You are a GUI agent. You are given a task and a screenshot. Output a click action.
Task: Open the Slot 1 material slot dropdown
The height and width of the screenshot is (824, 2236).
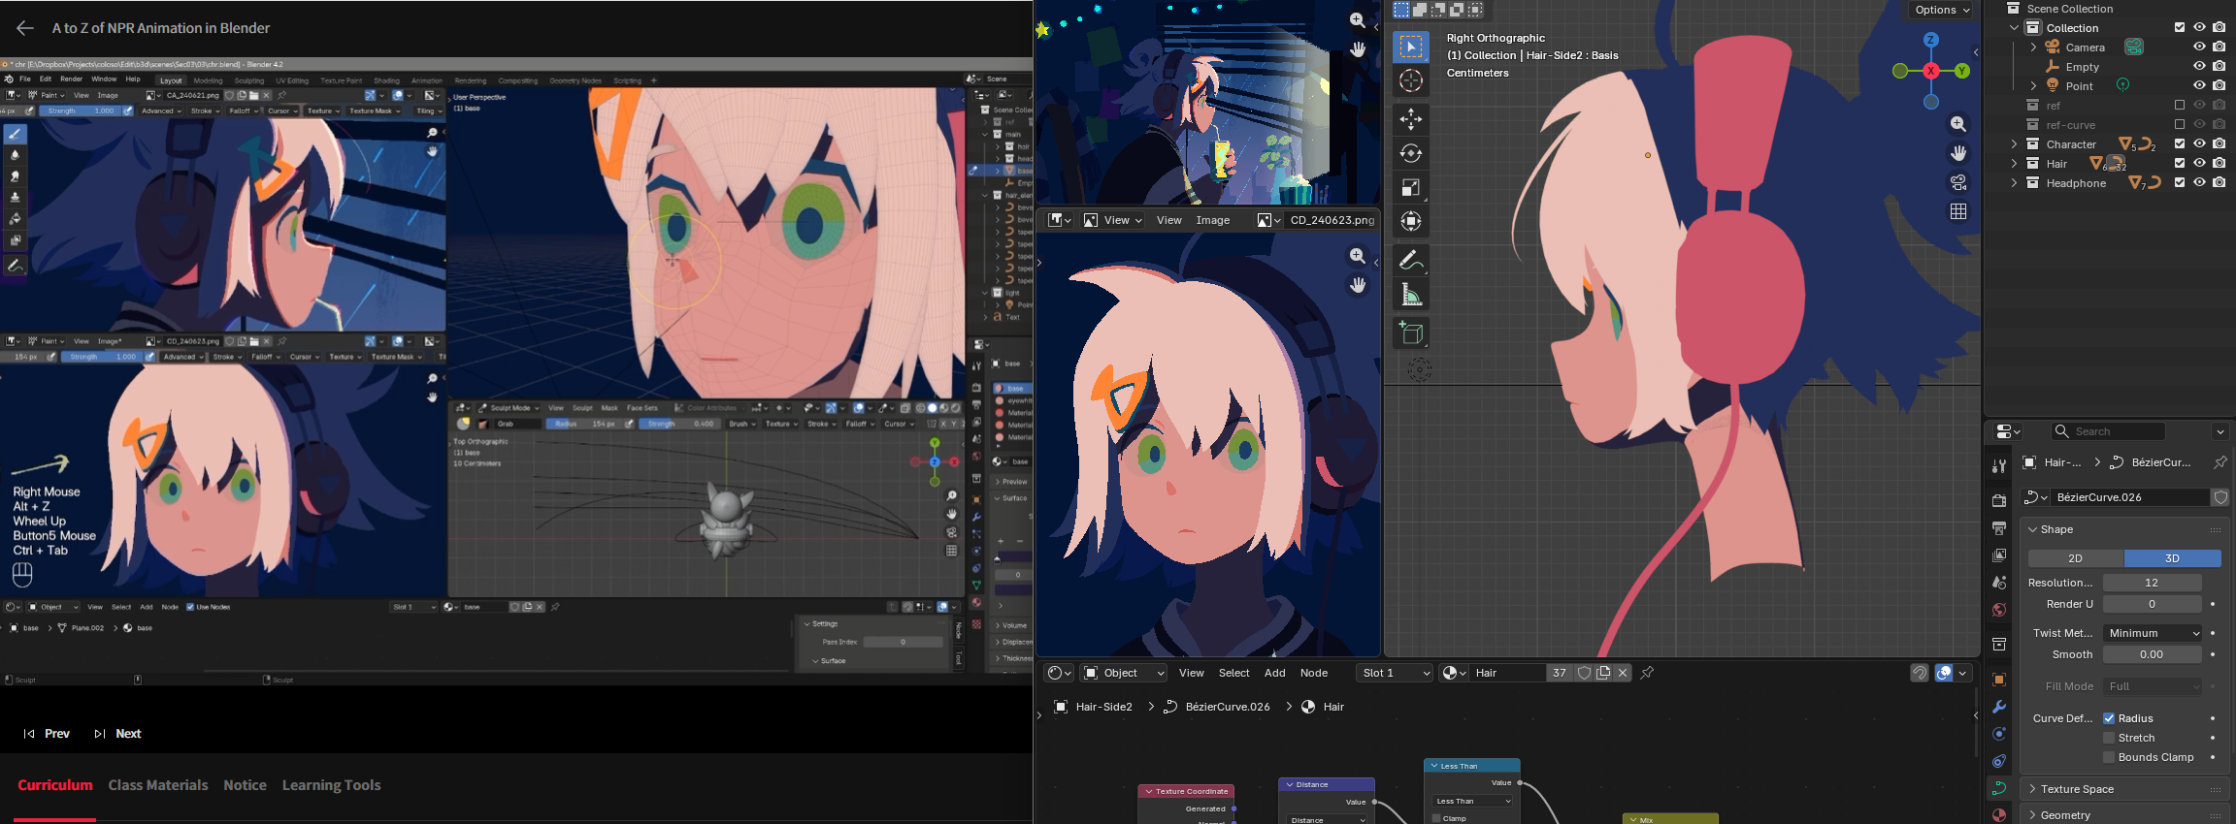coord(1395,673)
